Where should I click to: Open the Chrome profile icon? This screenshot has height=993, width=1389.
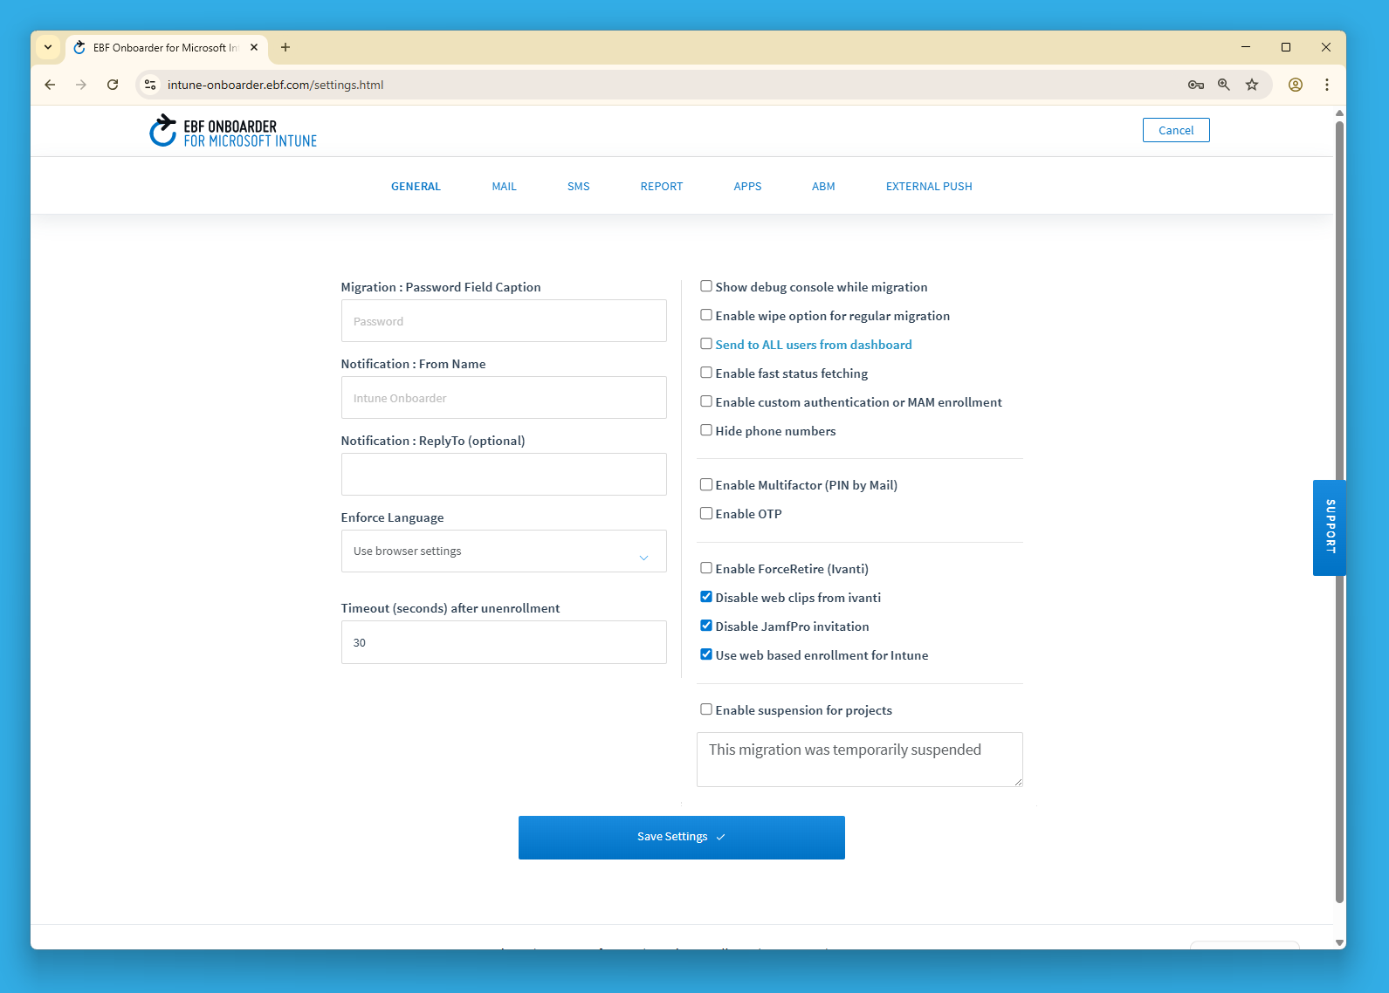click(x=1296, y=85)
